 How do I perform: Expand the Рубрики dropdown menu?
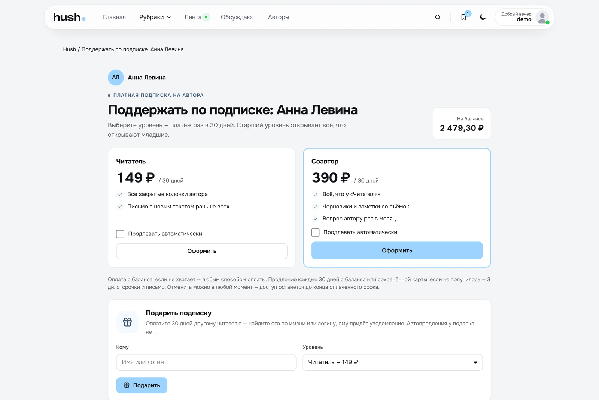pyautogui.click(x=155, y=17)
